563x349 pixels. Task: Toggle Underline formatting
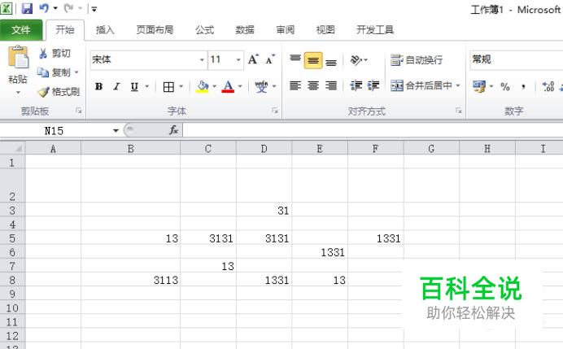[x=134, y=86]
